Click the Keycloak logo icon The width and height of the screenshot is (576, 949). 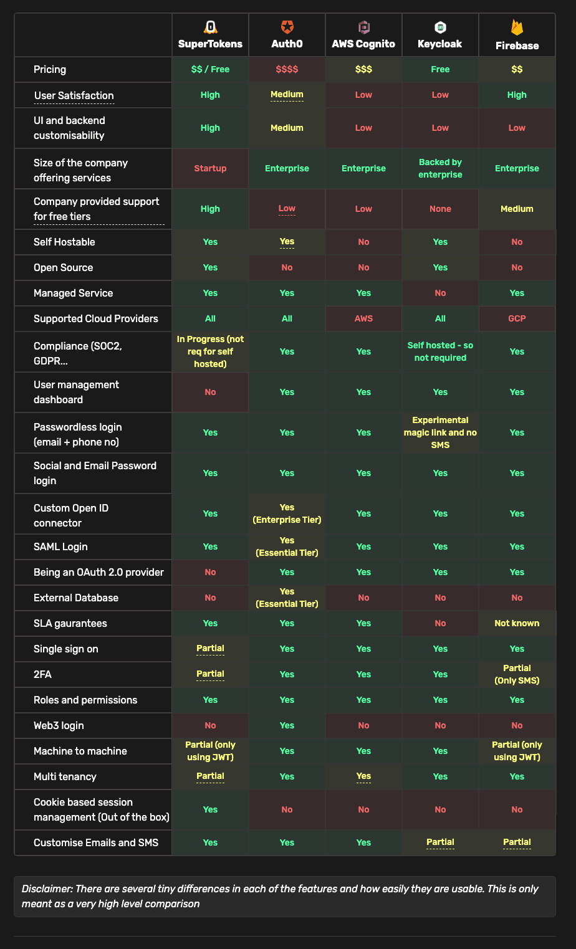(440, 27)
